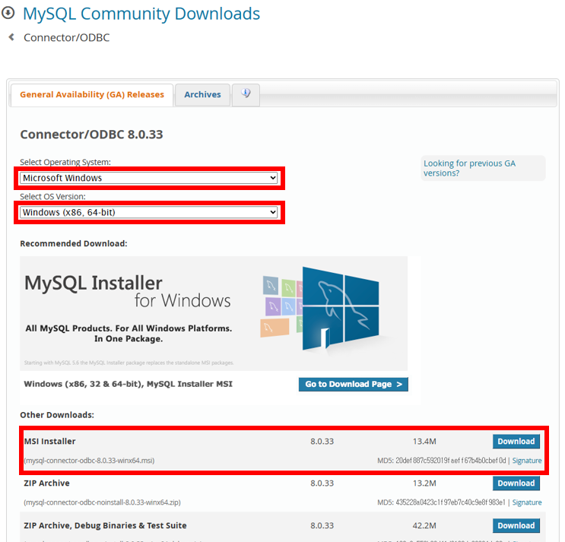Follow Looking for previous GA versions link
The height and width of the screenshot is (542, 565).
pyautogui.click(x=469, y=168)
